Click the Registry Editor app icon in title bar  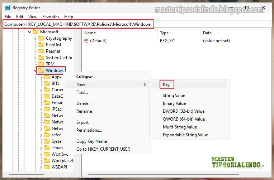[8, 8]
